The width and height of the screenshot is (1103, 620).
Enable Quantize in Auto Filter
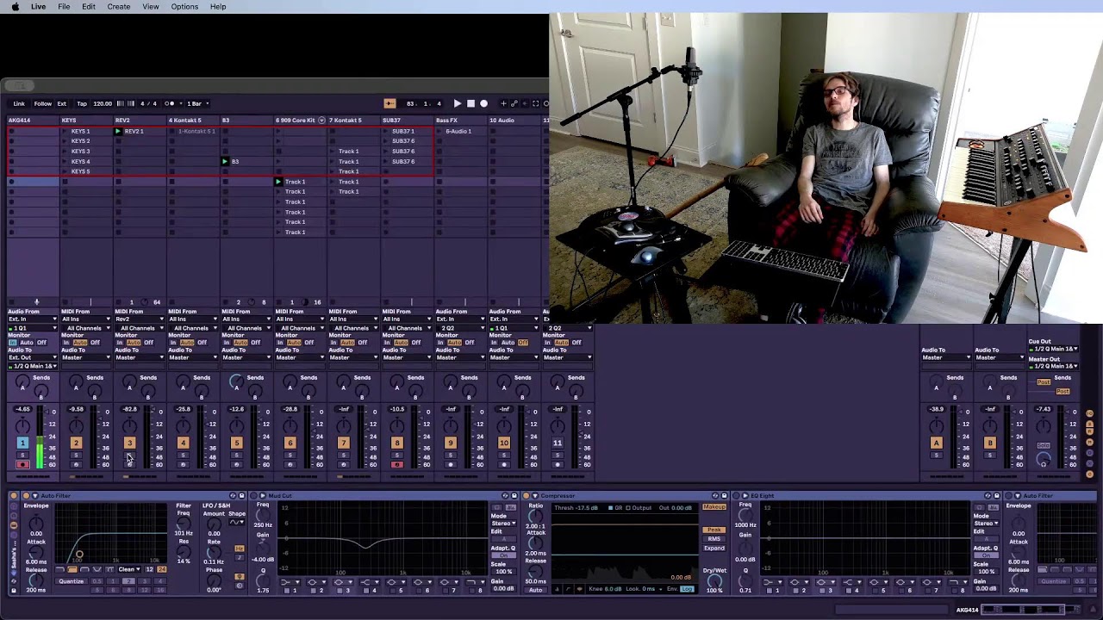(x=72, y=581)
